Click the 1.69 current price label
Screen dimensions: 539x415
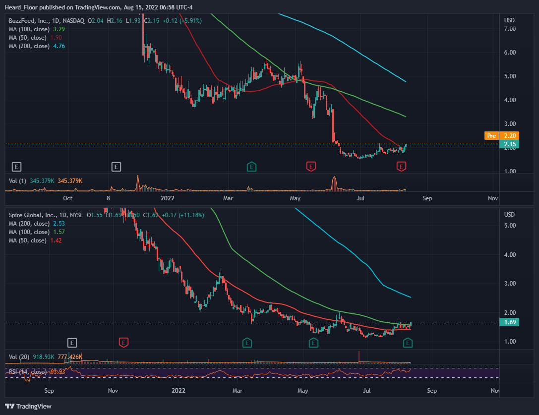tap(509, 322)
